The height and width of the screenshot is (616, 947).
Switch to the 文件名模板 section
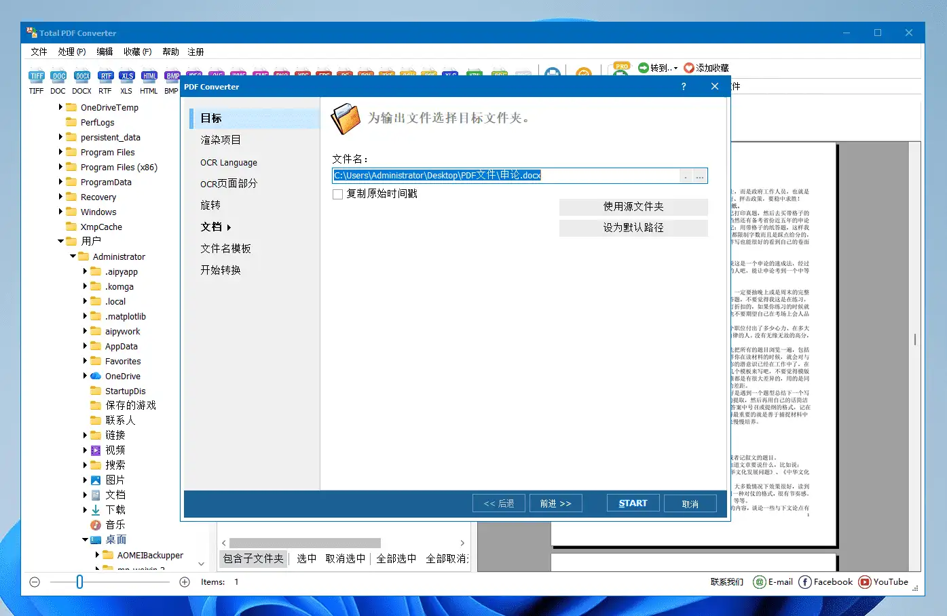tap(225, 248)
